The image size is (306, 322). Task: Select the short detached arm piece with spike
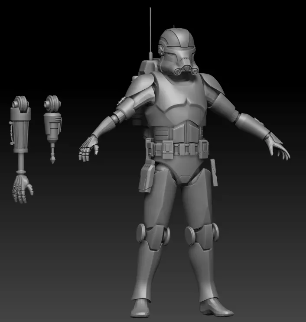(x=52, y=130)
